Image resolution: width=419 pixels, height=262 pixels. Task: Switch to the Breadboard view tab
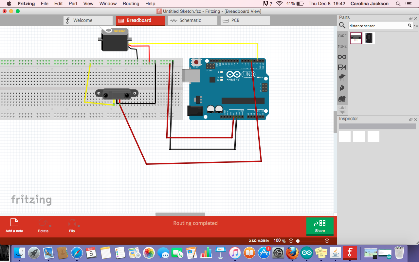click(x=140, y=20)
